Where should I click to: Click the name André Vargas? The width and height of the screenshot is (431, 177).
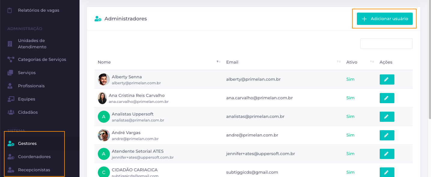(126, 133)
